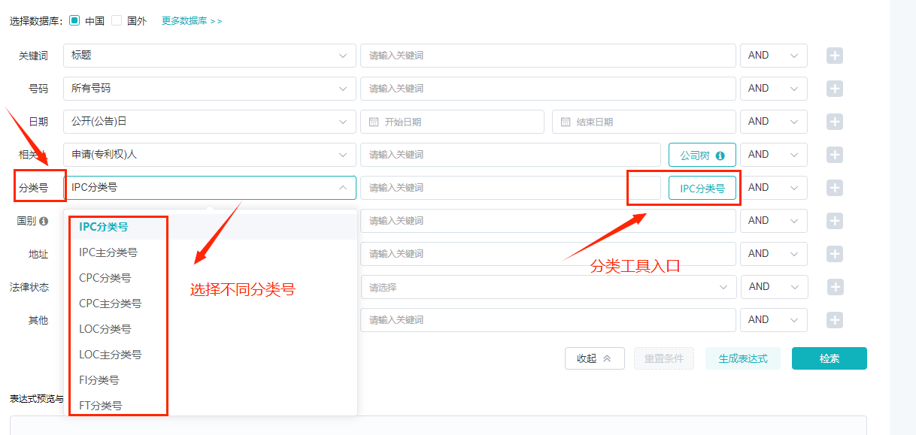Screen dimensions: 916x435
Task: Focus the 关键词 row keyword input
Action: click(548, 56)
